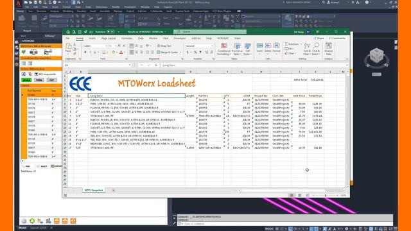Click Format as Table icon
Screen dimensions: 411x231
pyautogui.click(x=237, y=49)
